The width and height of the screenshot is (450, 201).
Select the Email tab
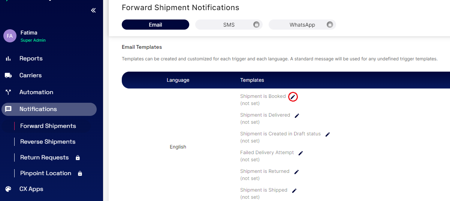pyautogui.click(x=155, y=25)
